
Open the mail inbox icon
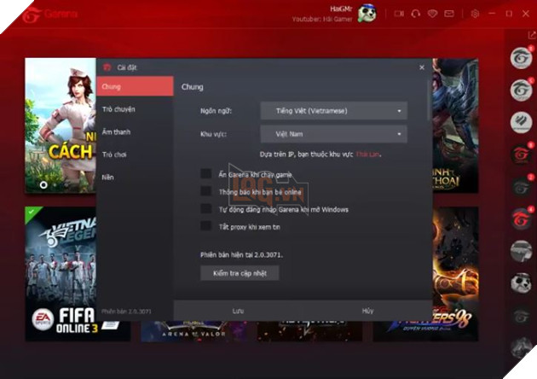[x=449, y=14]
